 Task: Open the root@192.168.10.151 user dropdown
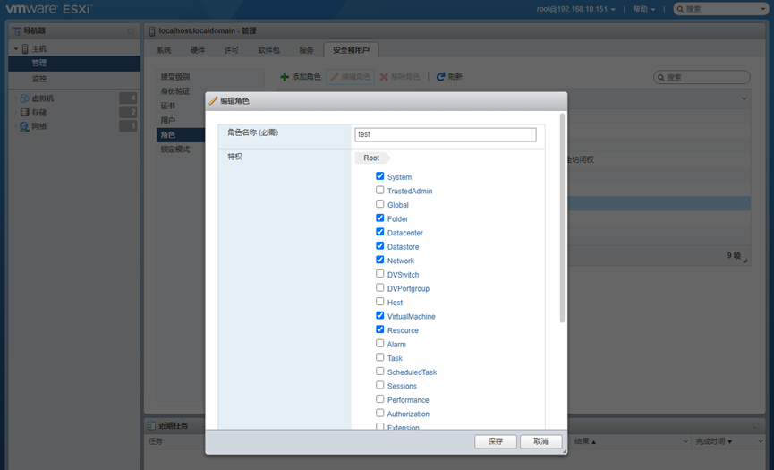point(576,9)
